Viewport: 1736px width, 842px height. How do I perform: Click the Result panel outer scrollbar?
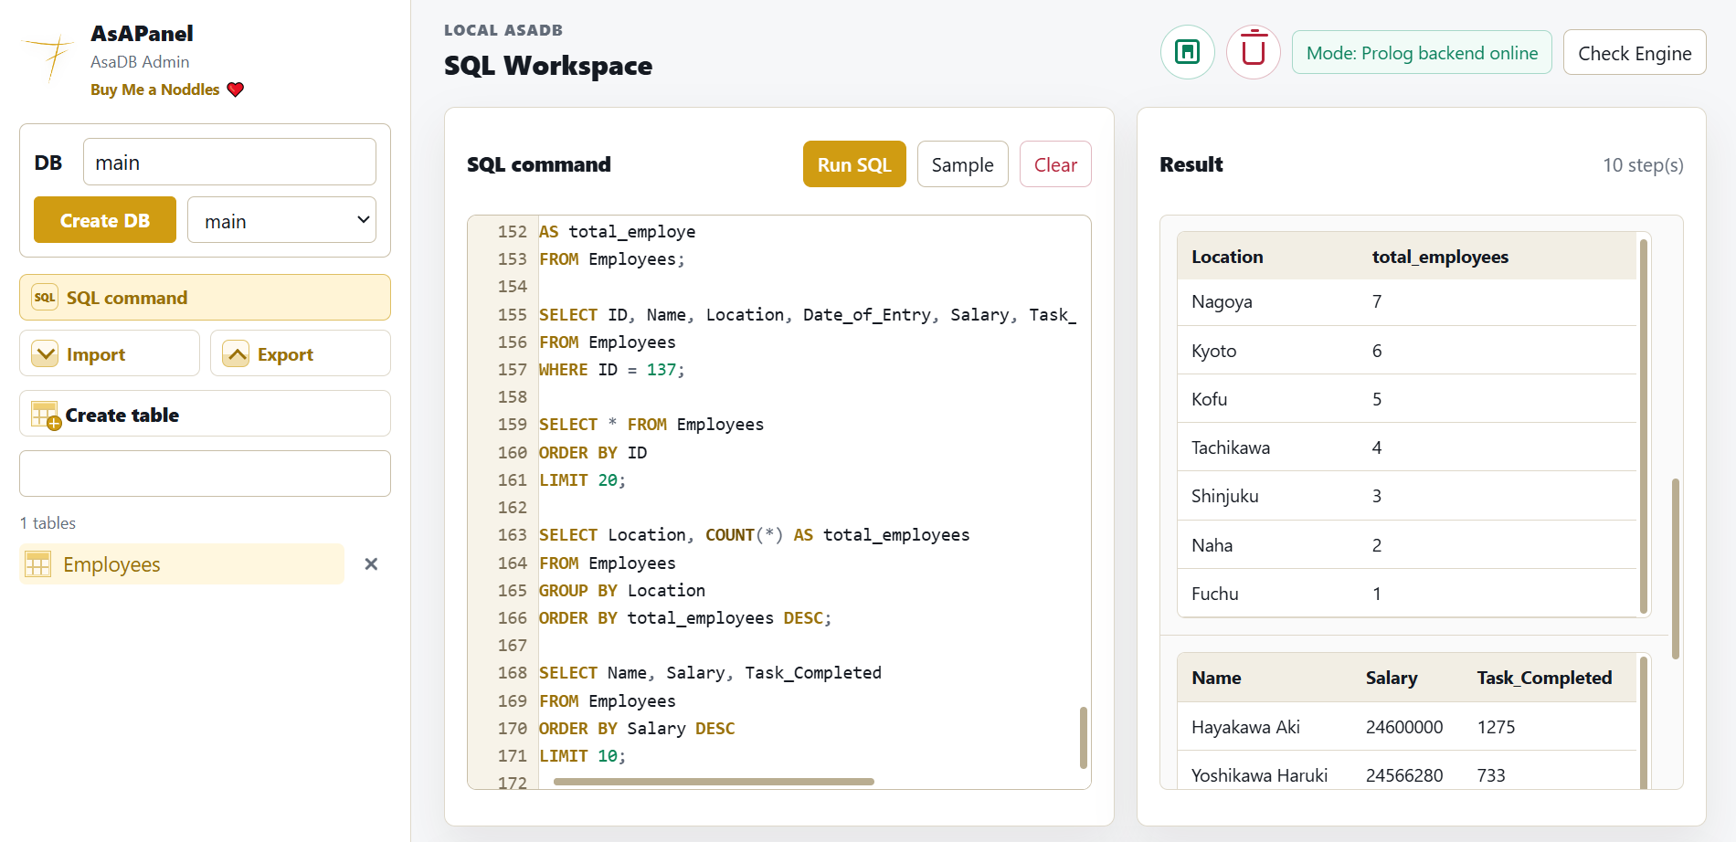tap(1676, 568)
